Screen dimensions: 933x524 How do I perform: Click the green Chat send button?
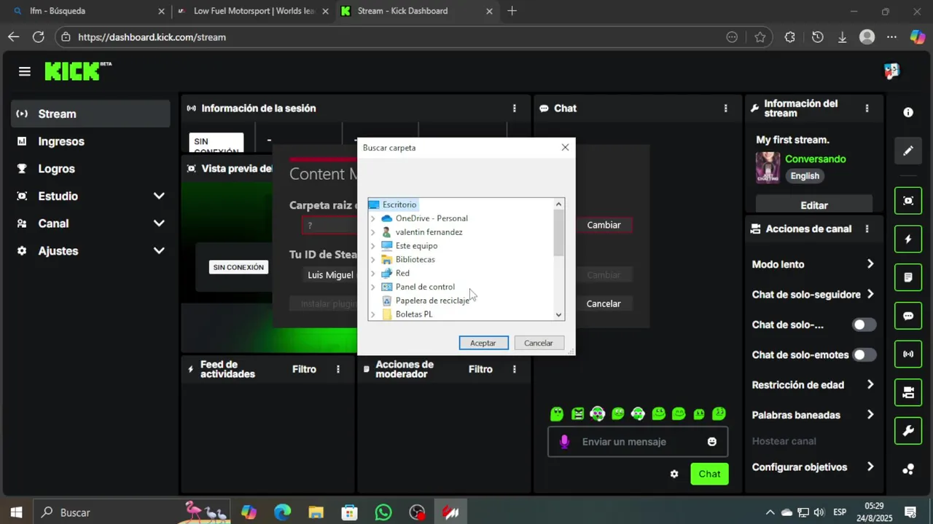coord(709,474)
